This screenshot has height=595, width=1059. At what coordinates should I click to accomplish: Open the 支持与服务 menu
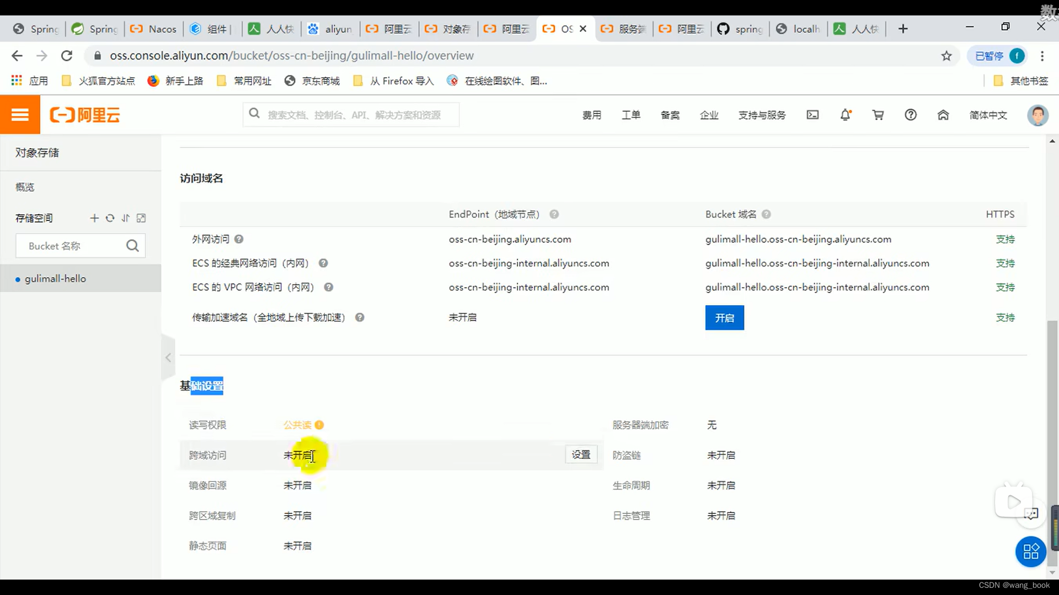coord(762,115)
